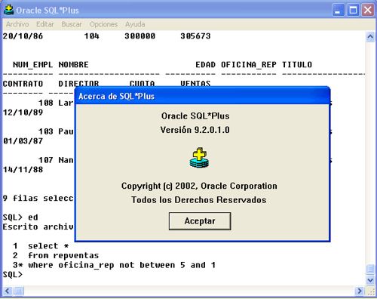The width and height of the screenshot is (377, 299).
Task: Click the date 20/10/86
Action: click(x=23, y=36)
